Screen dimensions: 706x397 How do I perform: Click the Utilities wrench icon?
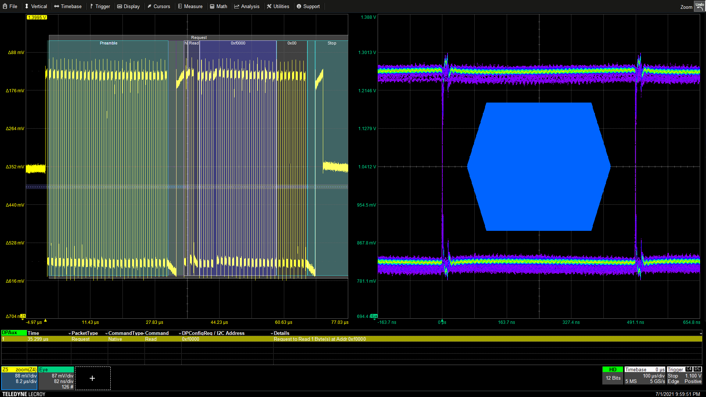click(269, 6)
